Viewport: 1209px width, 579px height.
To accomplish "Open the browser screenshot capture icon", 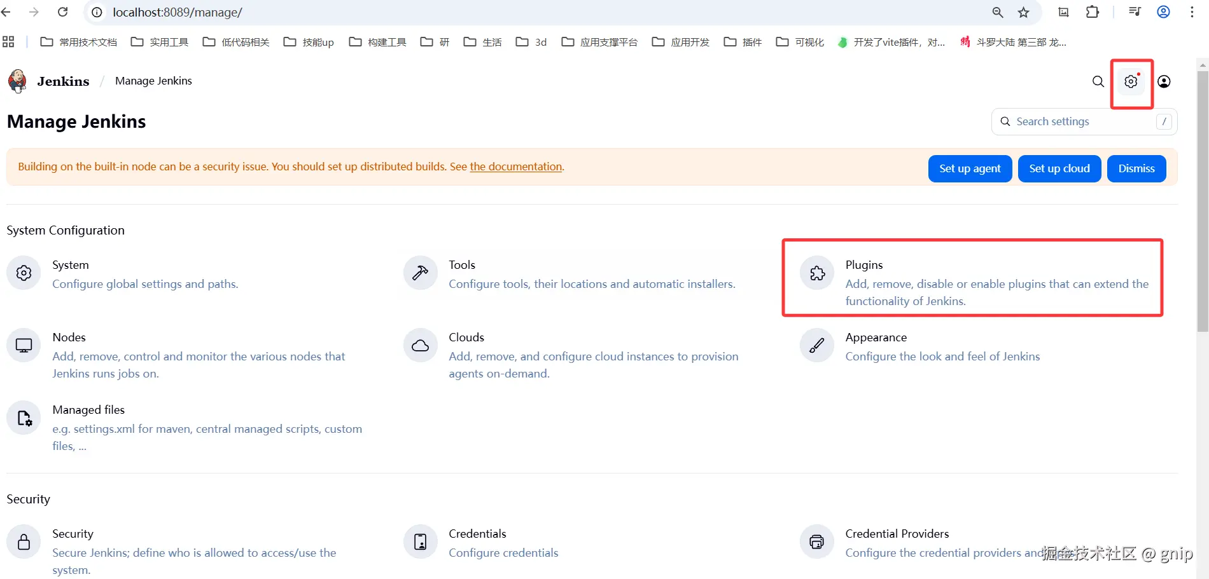I will (x=1063, y=12).
